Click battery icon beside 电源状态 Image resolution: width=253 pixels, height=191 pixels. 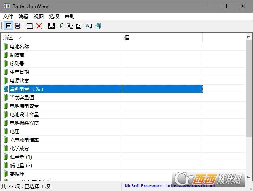pos(6,80)
